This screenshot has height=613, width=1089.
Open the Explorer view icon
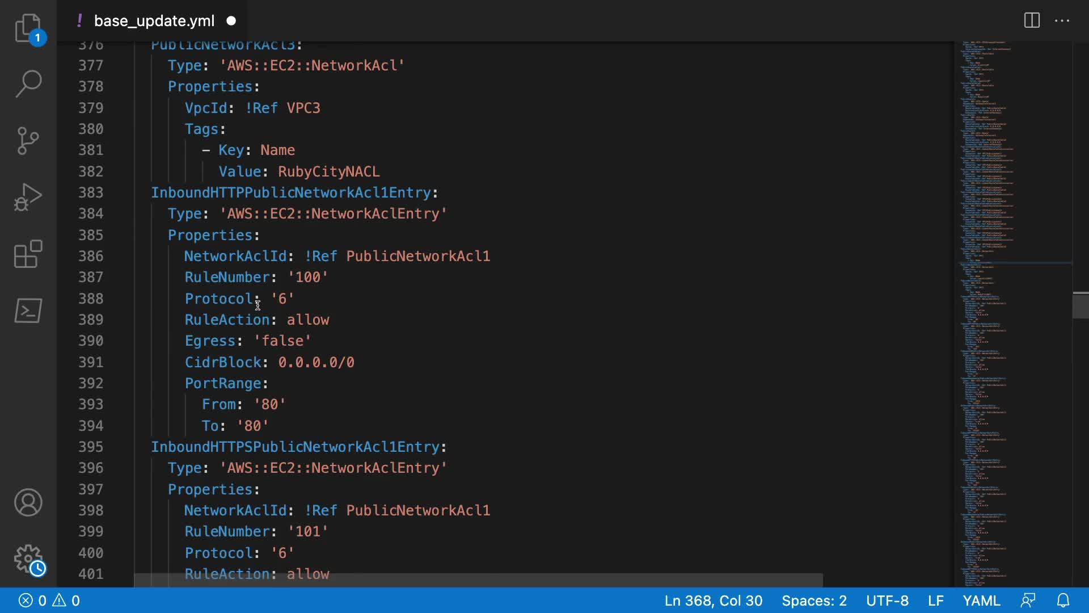(28, 27)
